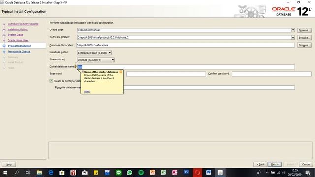Open WhatsApp from the taskbar
Screen dimensions: 315x177
(x=130, y=173)
